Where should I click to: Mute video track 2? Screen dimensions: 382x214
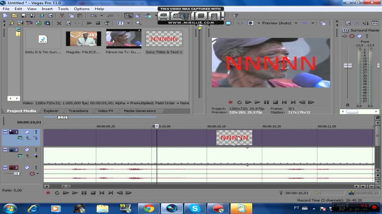(27, 150)
